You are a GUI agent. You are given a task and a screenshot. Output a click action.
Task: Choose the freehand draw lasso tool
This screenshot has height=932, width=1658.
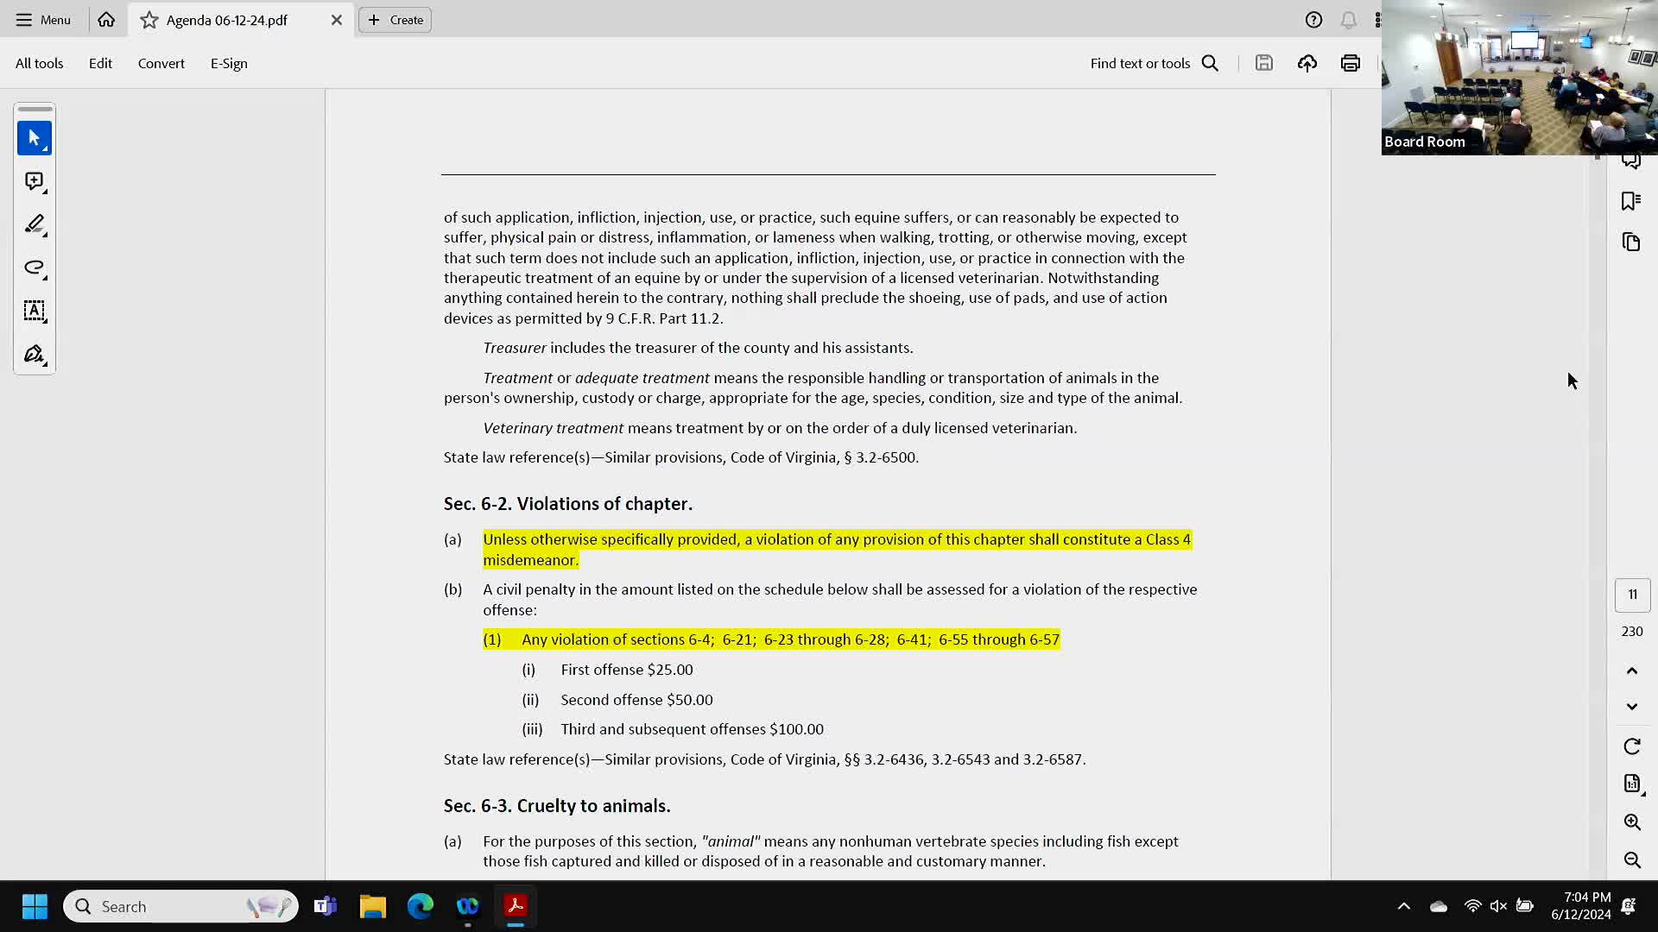35,268
